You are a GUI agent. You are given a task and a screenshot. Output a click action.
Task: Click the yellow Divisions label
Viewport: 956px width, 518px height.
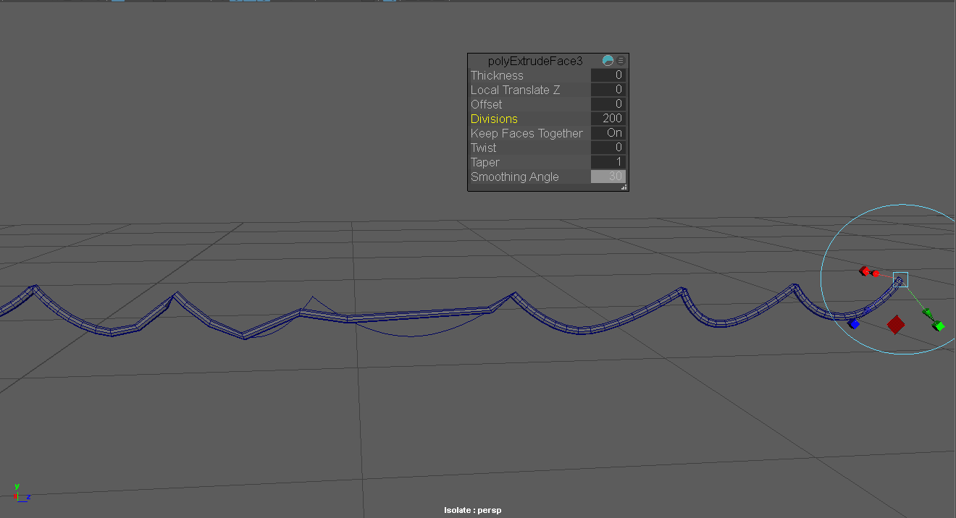494,119
